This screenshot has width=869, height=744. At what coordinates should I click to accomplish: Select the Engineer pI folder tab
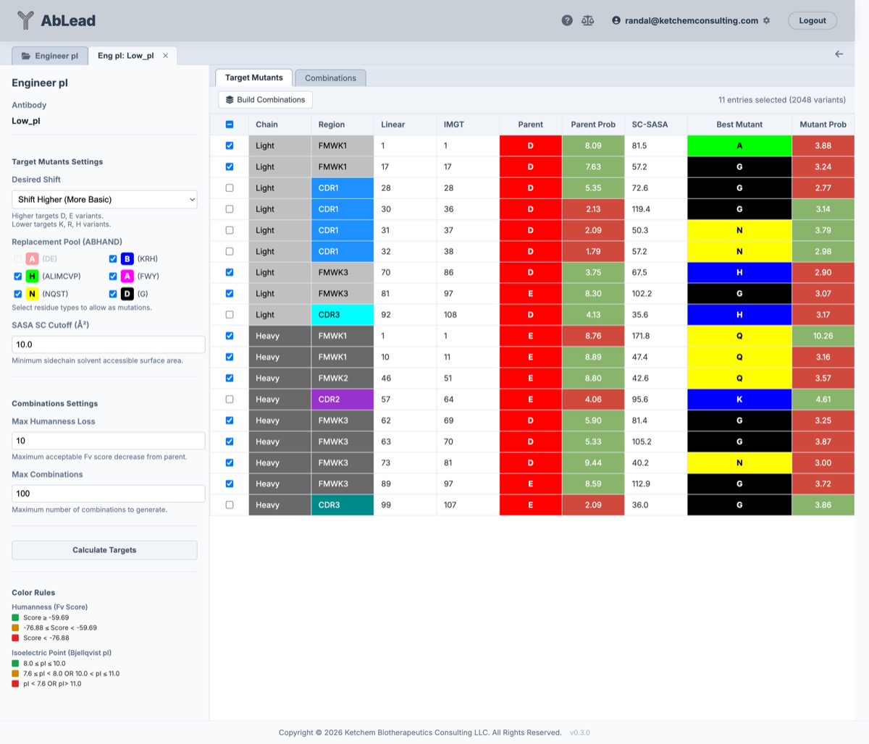(50, 56)
